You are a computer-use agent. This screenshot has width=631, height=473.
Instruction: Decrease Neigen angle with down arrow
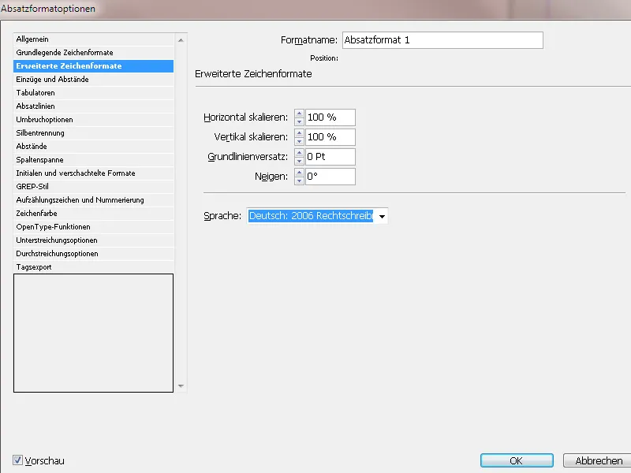coord(299,181)
